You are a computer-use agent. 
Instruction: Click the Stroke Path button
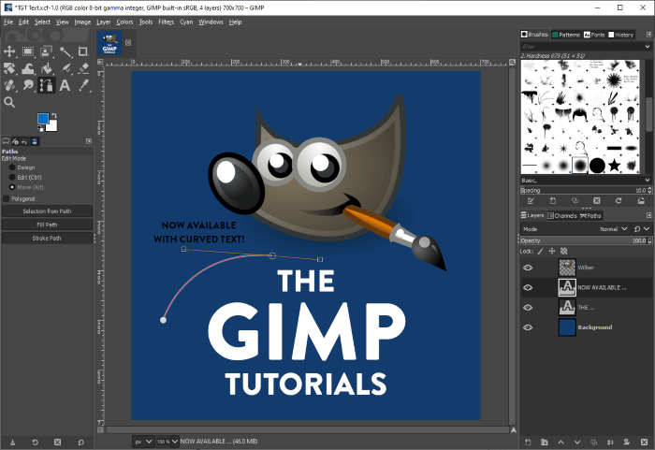pos(47,239)
